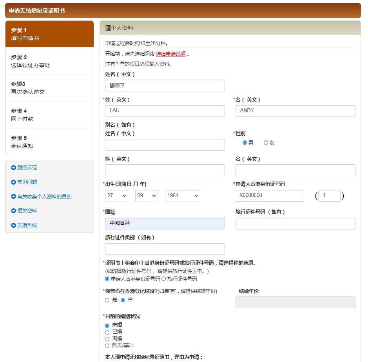Open 有关收集个人资料的目的 link
The width and height of the screenshot is (368, 362).
pos(44,196)
